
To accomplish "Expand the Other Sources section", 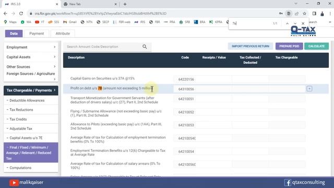I will coord(31,67).
